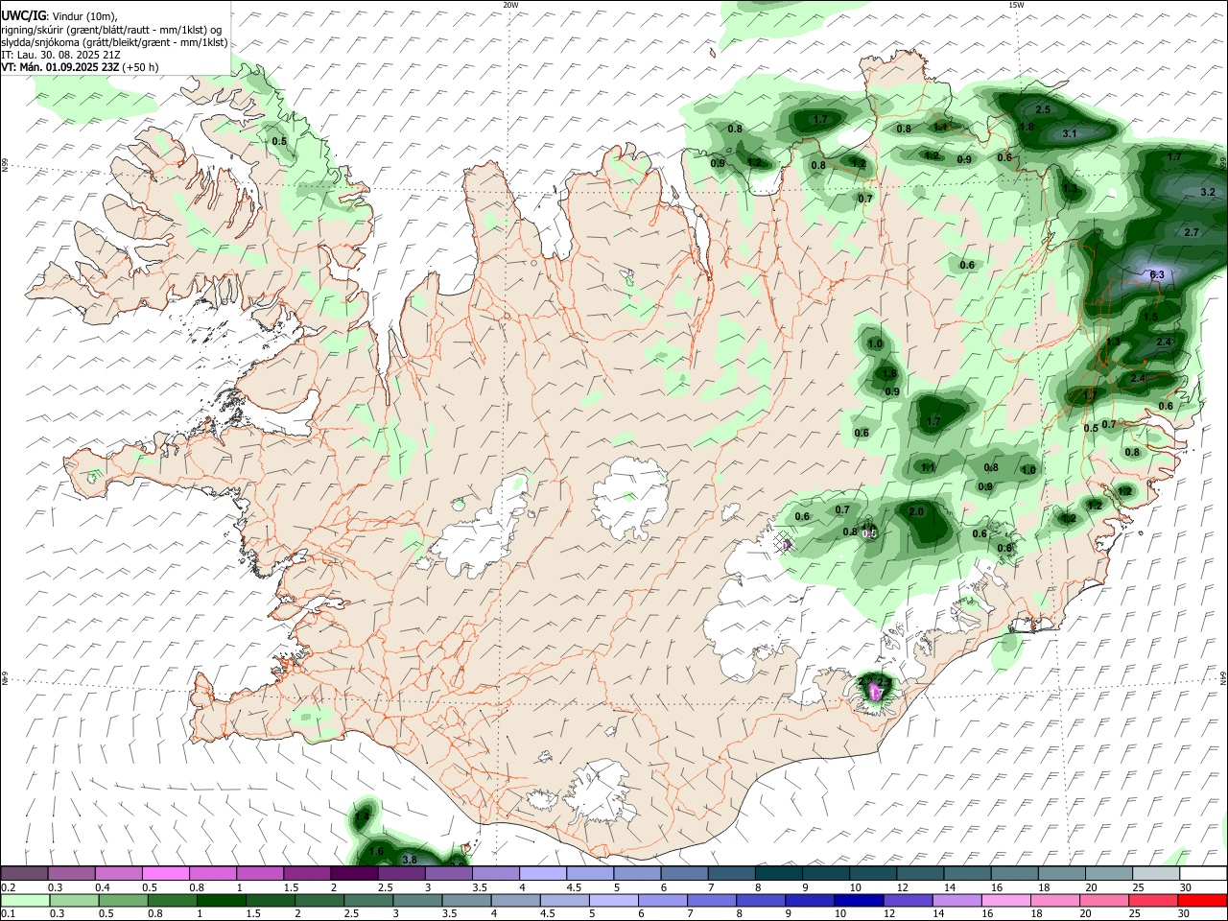The image size is (1228, 921).
Task: Click the '25' label under the rain scale
Action: click(x=1137, y=913)
